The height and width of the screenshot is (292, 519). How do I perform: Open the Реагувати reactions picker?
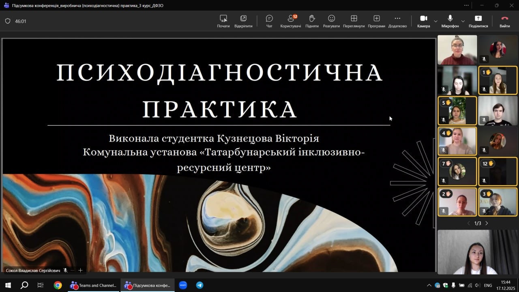331,21
